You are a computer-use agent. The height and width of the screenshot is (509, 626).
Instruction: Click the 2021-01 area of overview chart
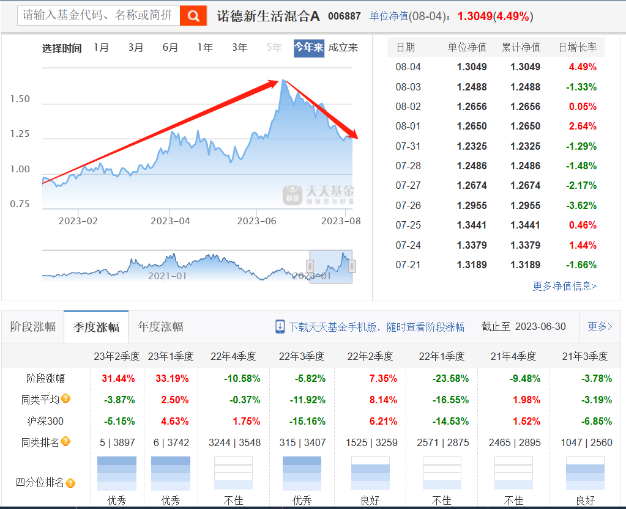click(x=167, y=276)
